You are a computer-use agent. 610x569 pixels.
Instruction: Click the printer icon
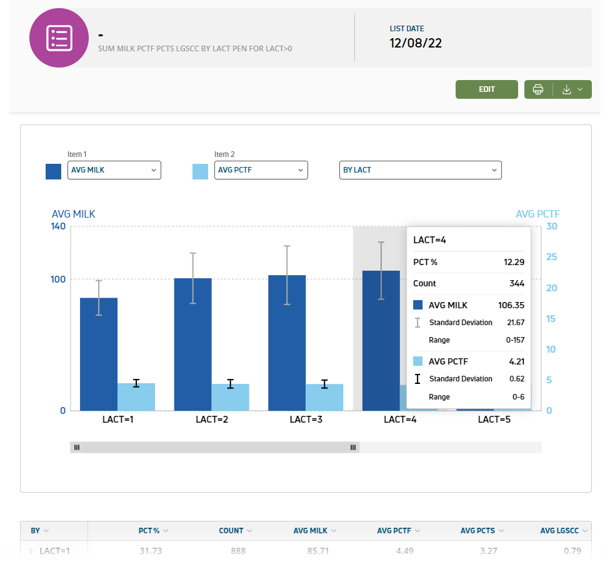[x=538, y=89]
